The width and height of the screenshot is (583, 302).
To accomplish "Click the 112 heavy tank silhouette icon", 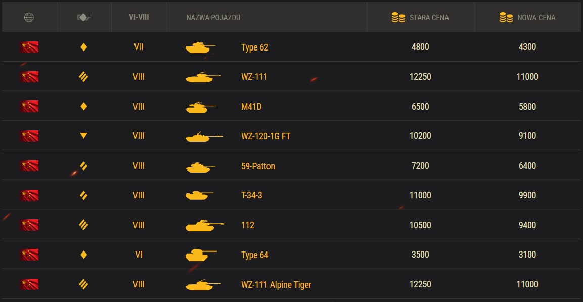I will pyautogui.click(x=204, y=225).
